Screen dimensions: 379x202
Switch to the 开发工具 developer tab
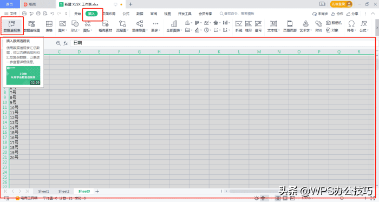point(185,14)
